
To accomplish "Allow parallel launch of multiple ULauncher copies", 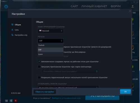I will click(x=39, y=77).
